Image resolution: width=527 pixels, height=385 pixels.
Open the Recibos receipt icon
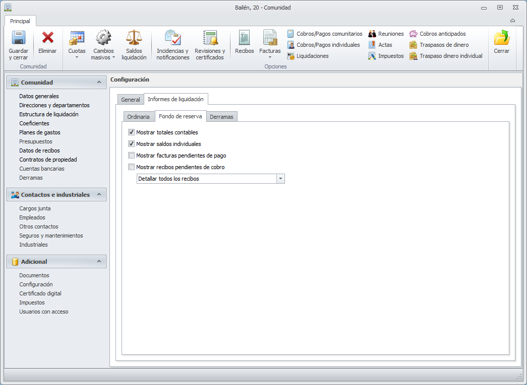pyautogui.click(x=245, y=37)
